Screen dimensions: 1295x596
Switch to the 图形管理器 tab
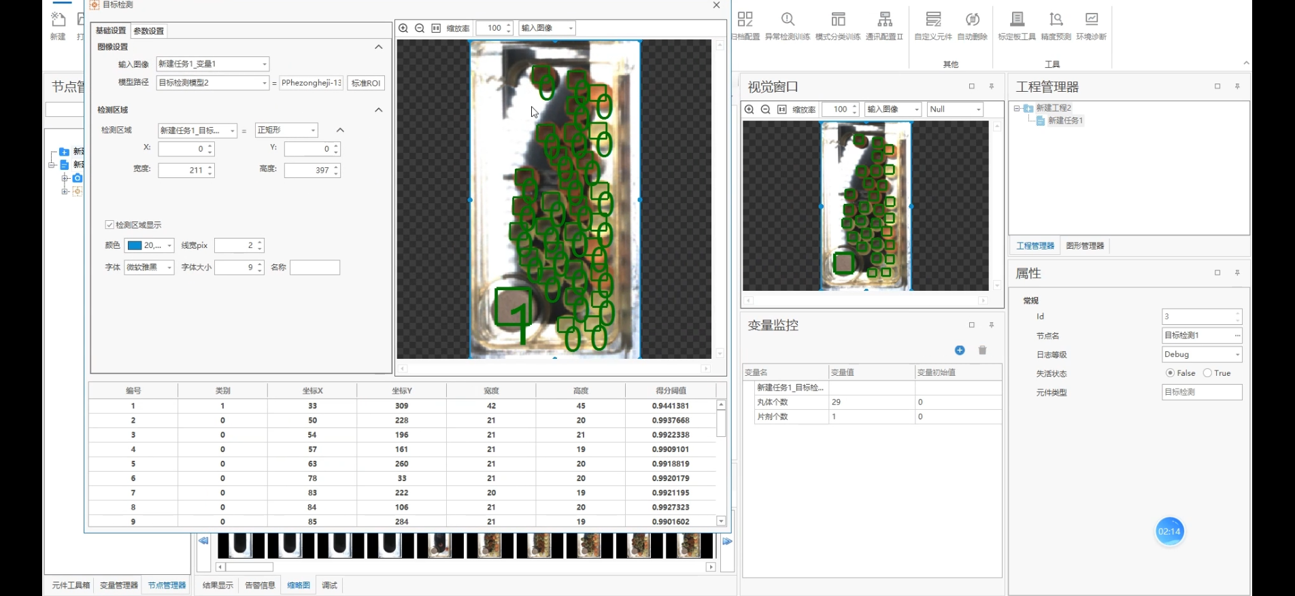coord(1085,246)
